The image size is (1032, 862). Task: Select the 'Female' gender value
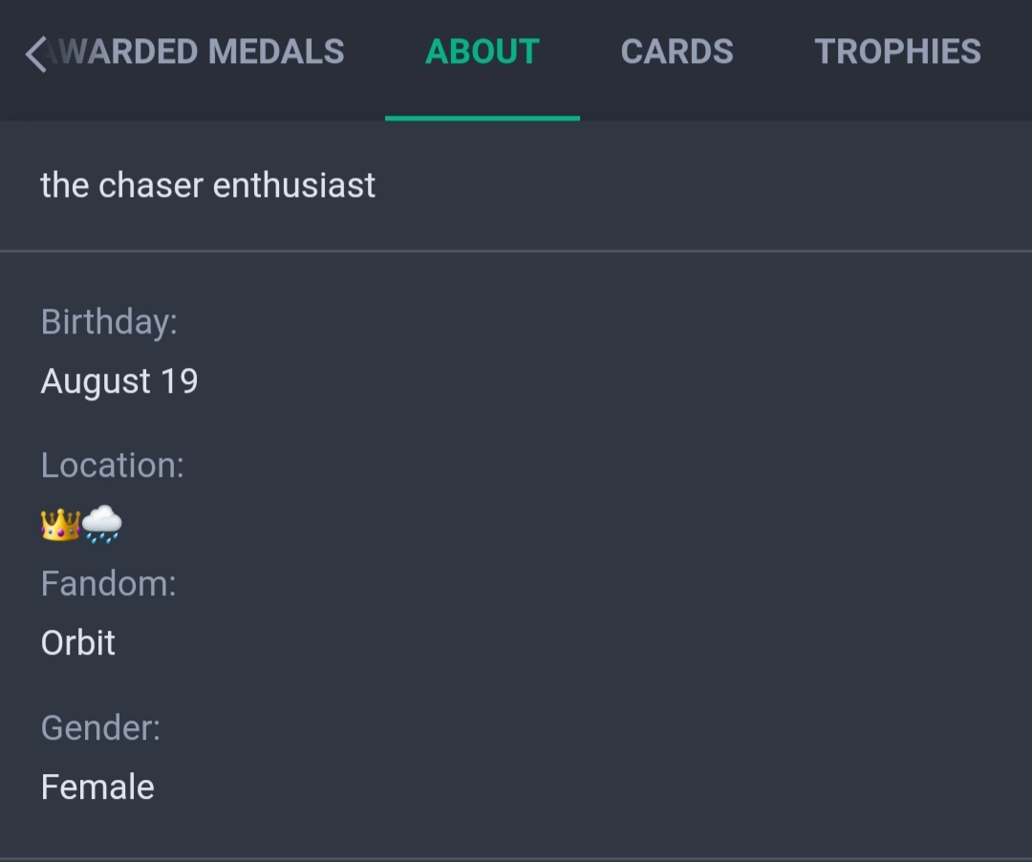pyautogui.click(x=97, y=787)
